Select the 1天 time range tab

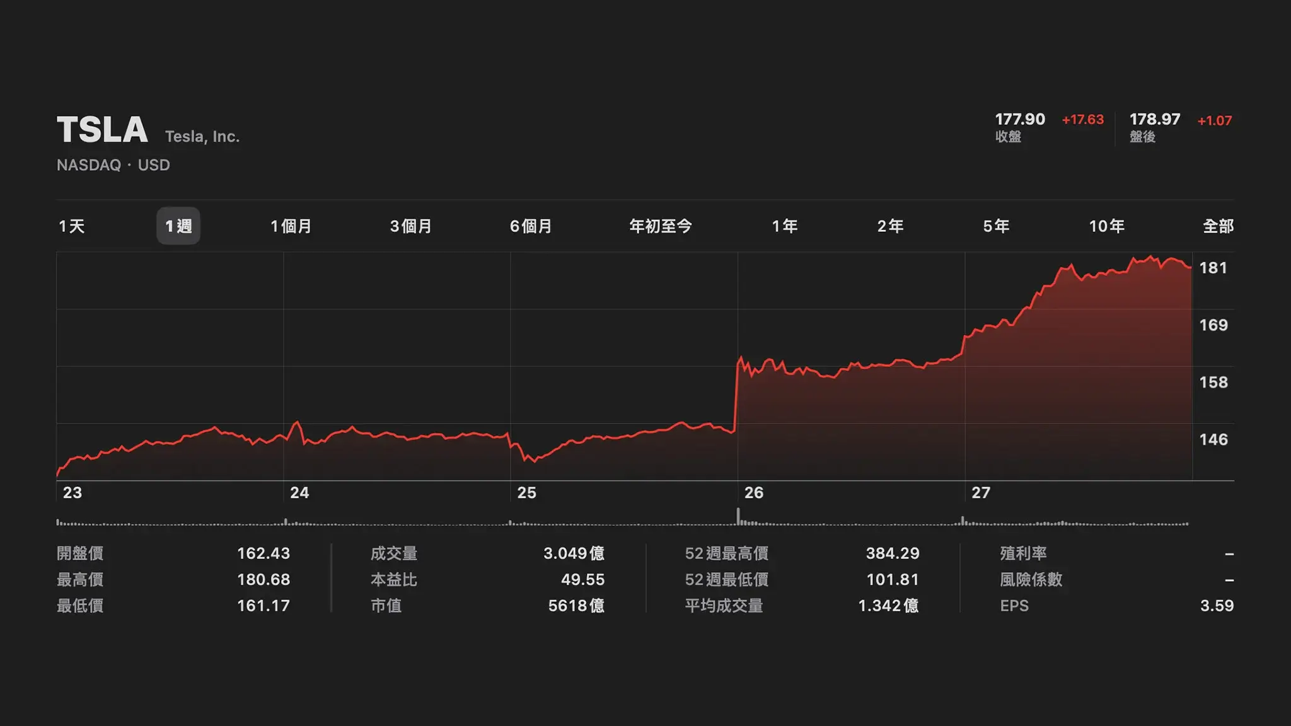click(x=71, y=226)
